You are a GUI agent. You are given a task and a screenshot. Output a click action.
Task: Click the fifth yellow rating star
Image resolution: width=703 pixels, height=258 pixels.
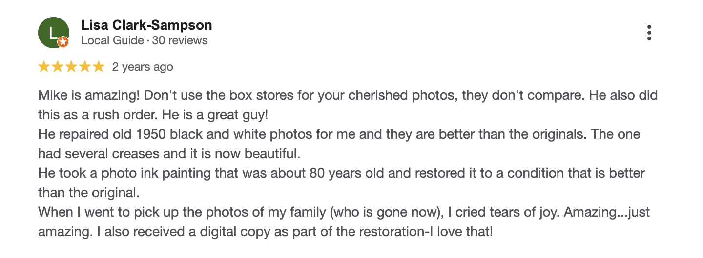tap(99, 67)
